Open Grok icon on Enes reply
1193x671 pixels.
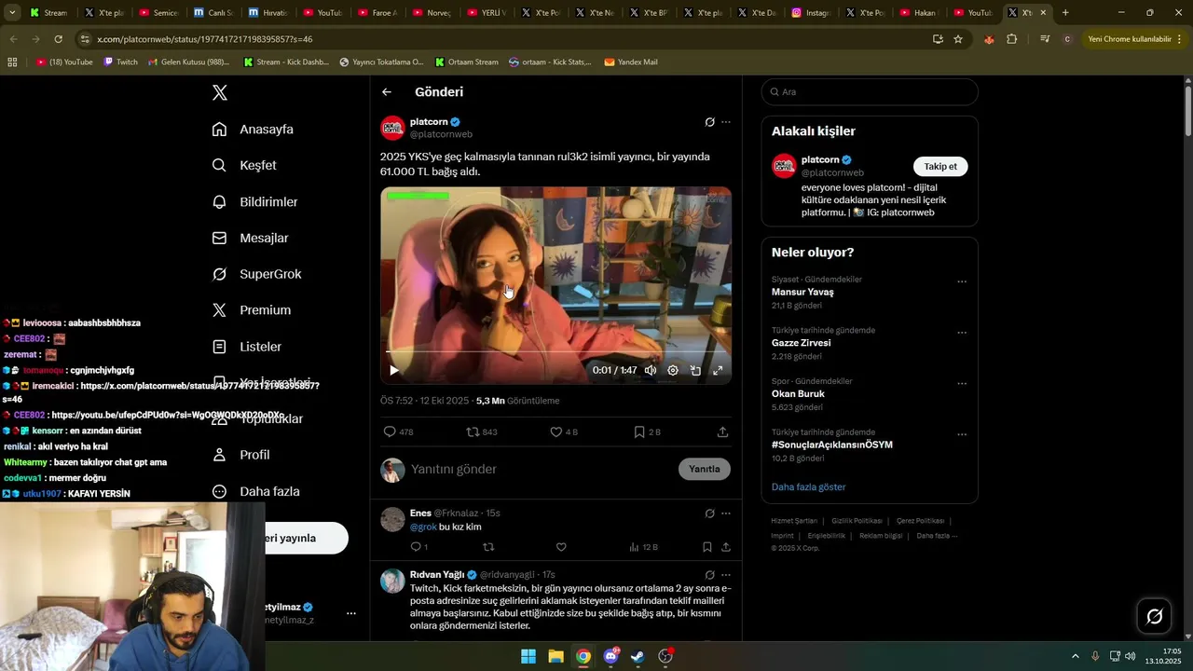pos(709,514)
